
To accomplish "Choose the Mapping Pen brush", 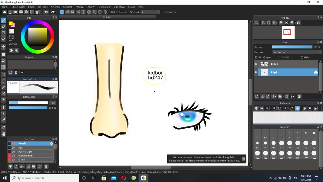I will 31,155.
